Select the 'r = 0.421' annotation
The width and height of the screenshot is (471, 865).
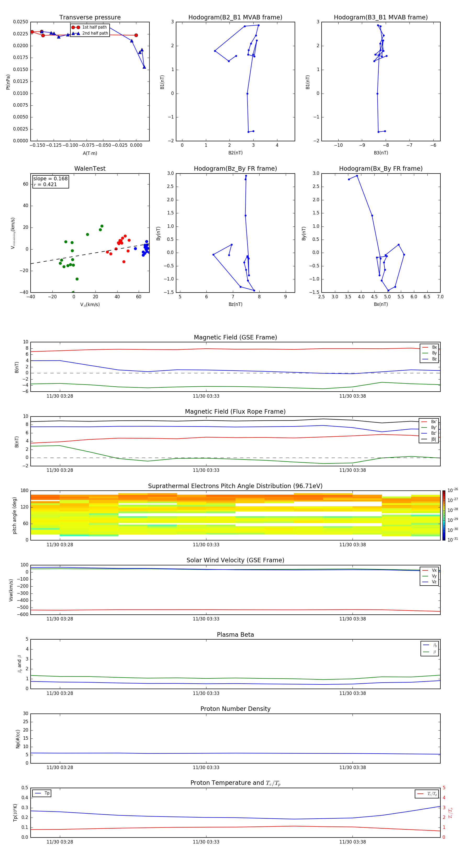pos(45,184)
